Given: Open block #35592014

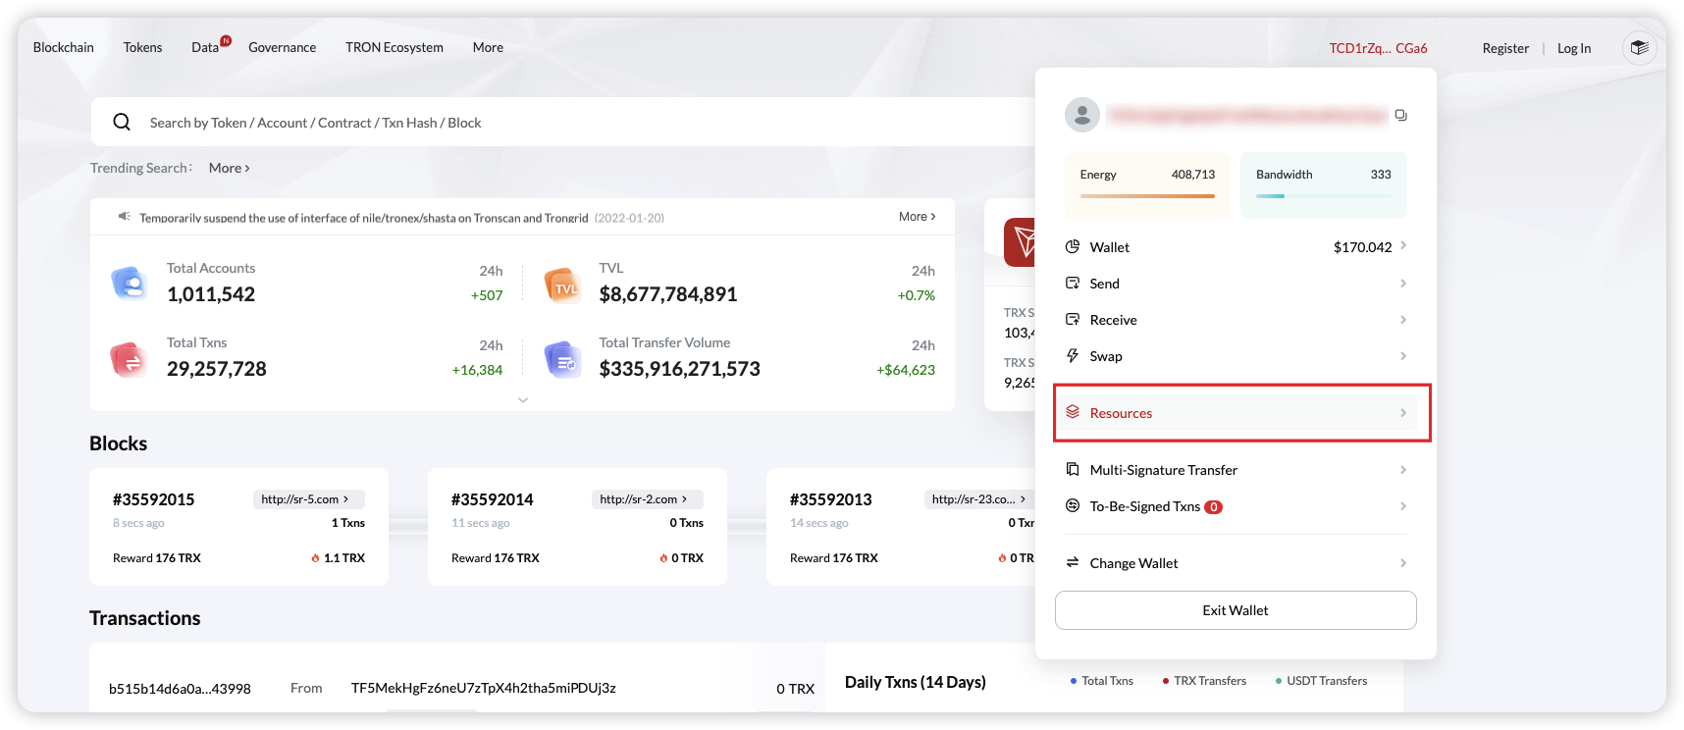Looking at the screenshot, I should click(492, 499).
